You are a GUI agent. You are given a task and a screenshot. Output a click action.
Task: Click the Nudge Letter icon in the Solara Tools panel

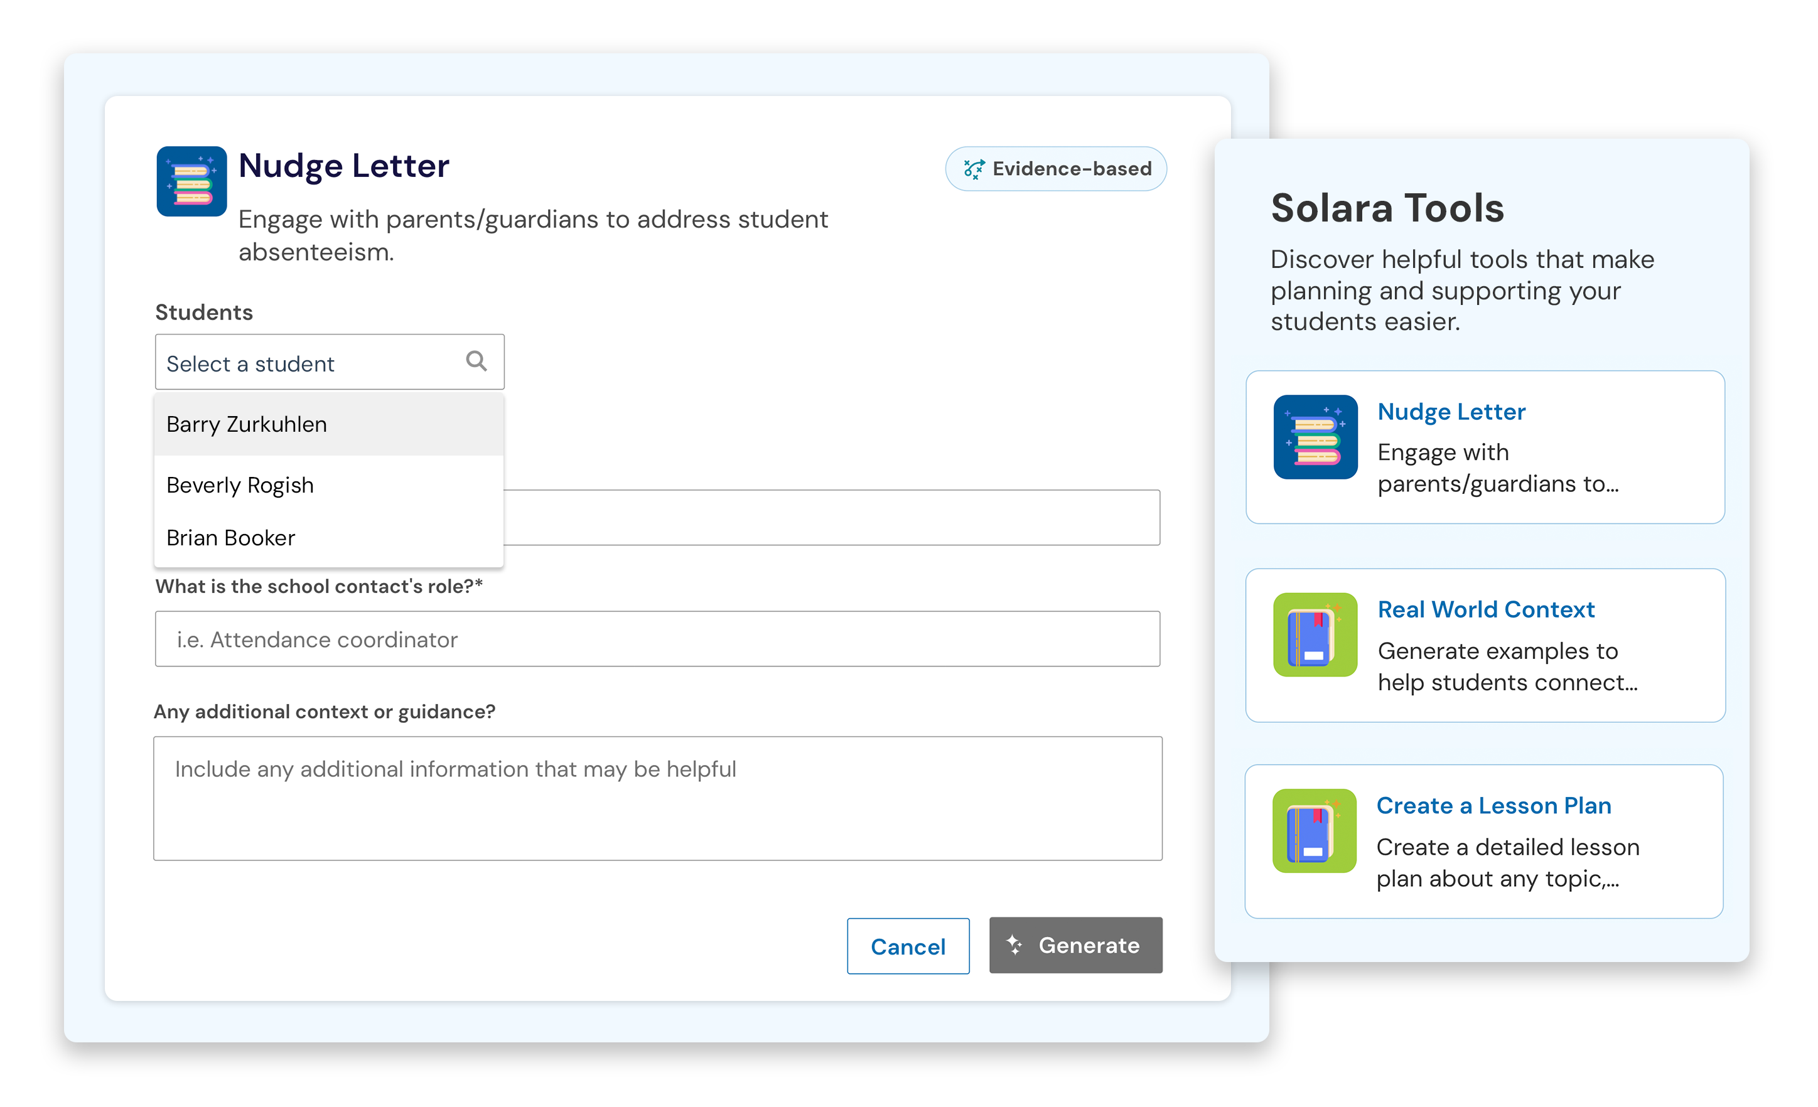coord(1316,437)
